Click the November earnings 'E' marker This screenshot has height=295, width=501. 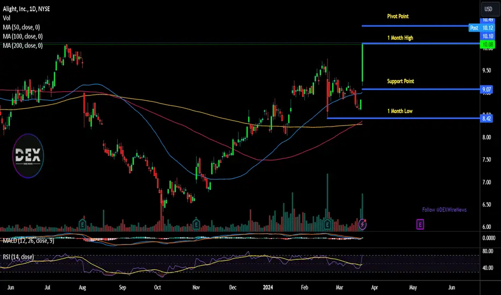(196, 225)
